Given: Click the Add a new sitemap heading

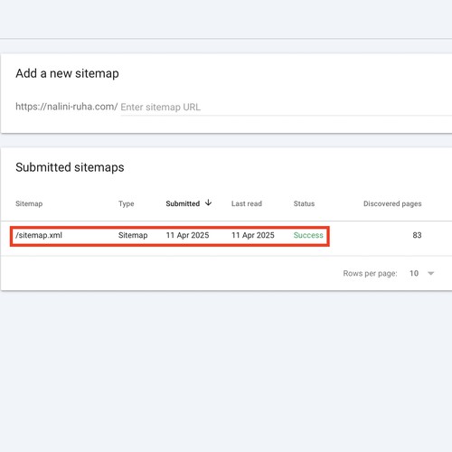Looking at the screenshot, I should pos(67,73).
